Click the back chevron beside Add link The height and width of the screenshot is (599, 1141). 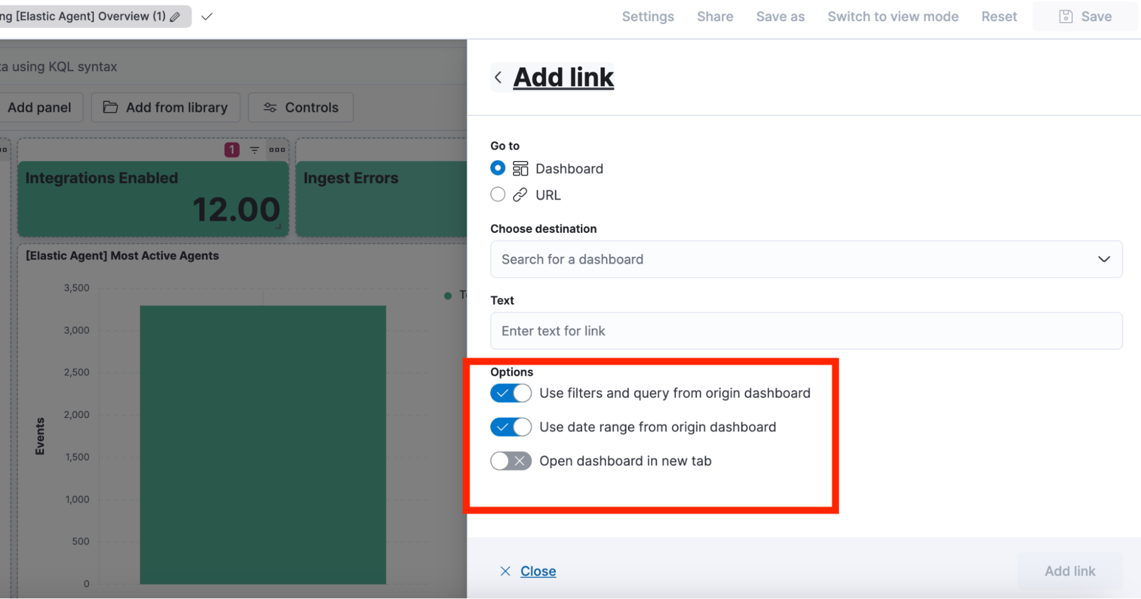coord(498,77)
